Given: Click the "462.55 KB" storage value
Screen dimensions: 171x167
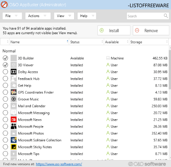Looking at the screenshot, I should [x=160, y=58].
